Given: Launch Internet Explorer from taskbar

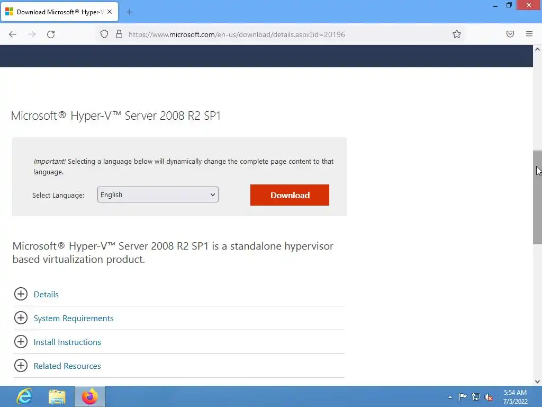Looking at the screenshot, I should click(24, 396).
